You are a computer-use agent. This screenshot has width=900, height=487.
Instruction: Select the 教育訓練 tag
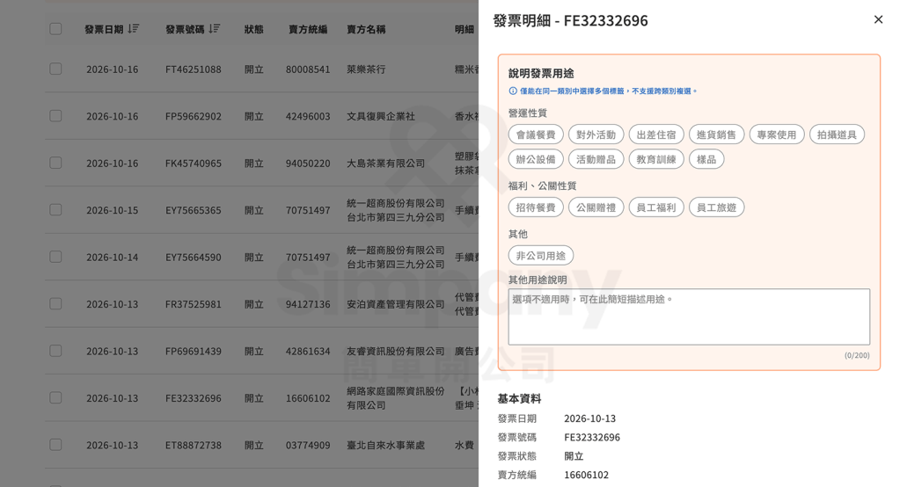(656, 159)
